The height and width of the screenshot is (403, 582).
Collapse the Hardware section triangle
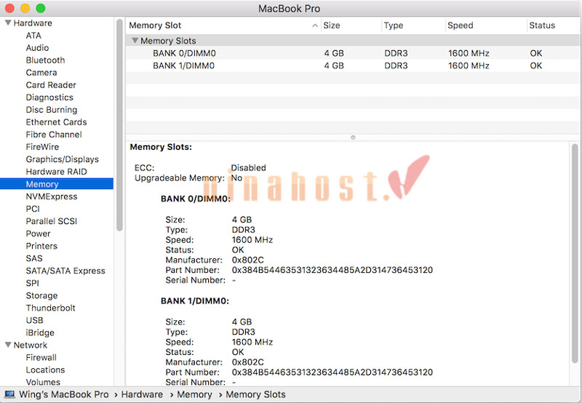point(8,23)
